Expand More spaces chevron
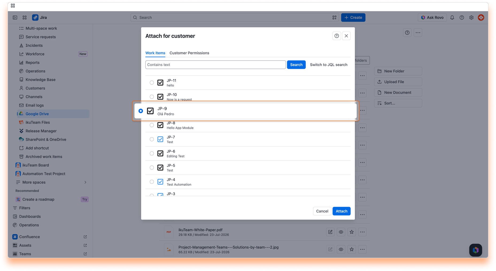 pyautogui.click(x=85, y=182)
